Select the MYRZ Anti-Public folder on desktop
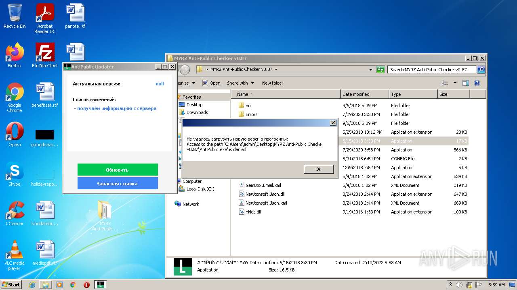 click(105, 216)
